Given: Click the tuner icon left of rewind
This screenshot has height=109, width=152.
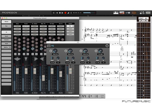Looking at the screenshot, I should click(54, 13).
